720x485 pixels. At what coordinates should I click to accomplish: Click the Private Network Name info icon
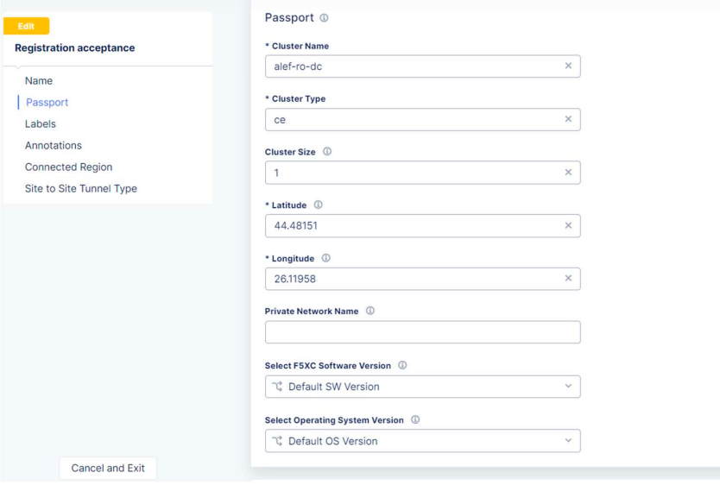[370, 311]
